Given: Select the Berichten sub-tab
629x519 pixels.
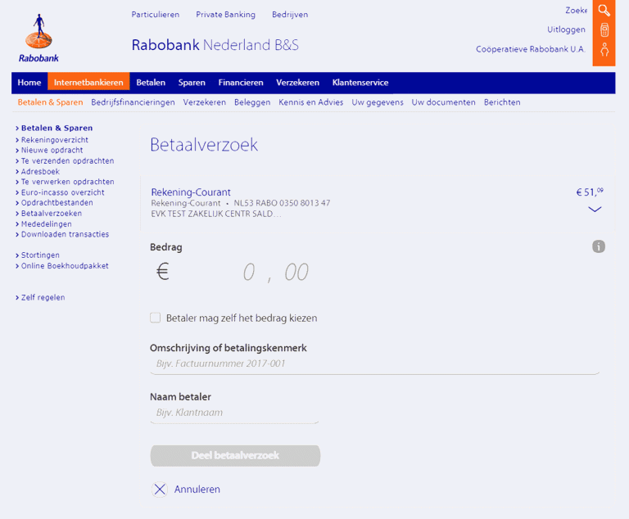Looking at the screenshot, I should coord(502,102).
